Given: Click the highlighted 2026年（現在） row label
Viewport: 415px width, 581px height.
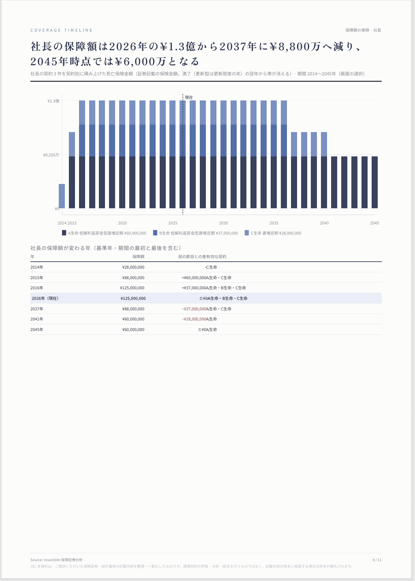Looking at the screenshot, I should point(45,299).
